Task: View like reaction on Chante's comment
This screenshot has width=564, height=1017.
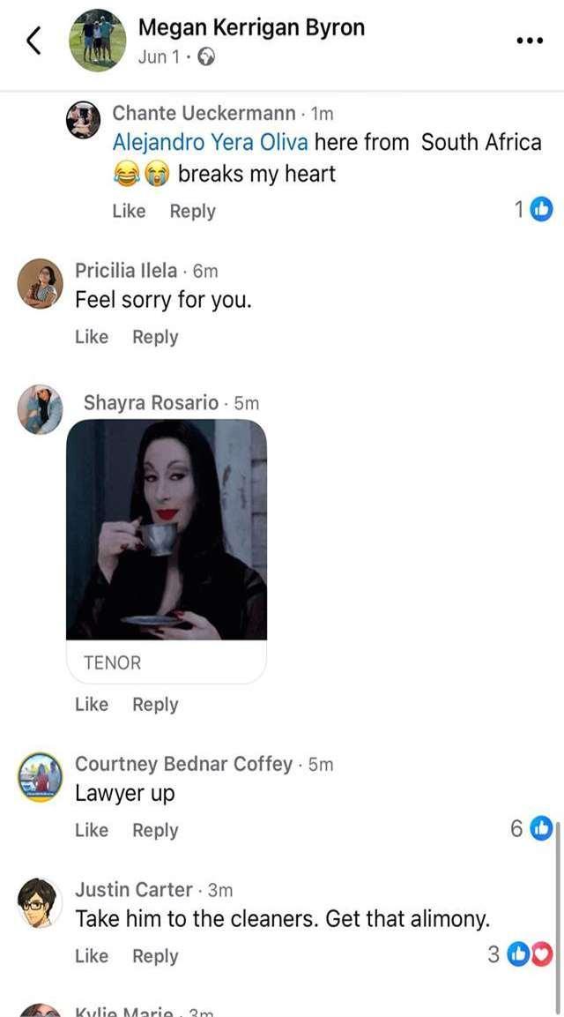Action: [541, 209]
